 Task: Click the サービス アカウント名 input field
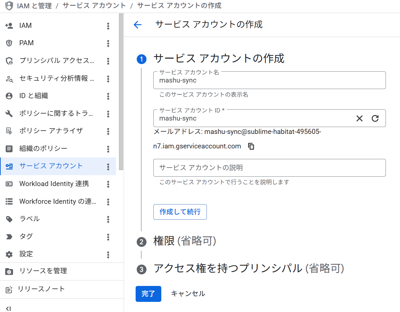click(269, 80)
